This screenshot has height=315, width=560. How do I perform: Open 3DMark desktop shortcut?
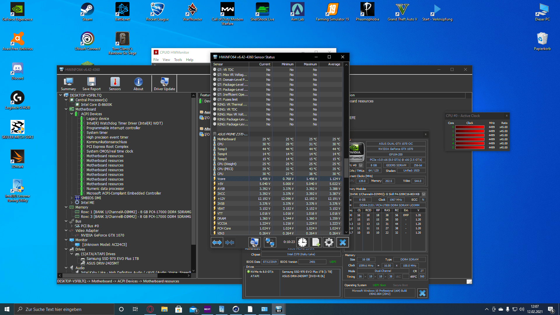(x=17, y=159)
